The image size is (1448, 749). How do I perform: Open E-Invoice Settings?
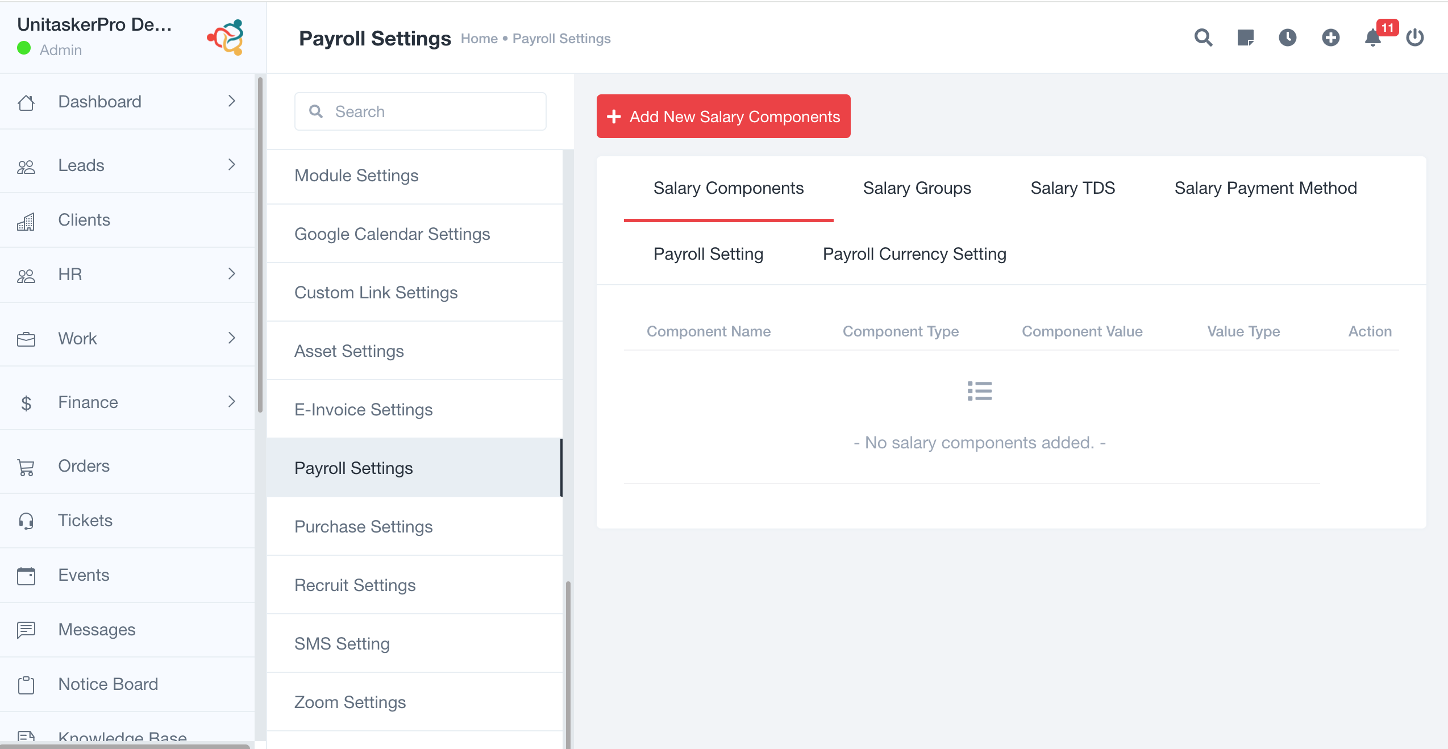414,410
